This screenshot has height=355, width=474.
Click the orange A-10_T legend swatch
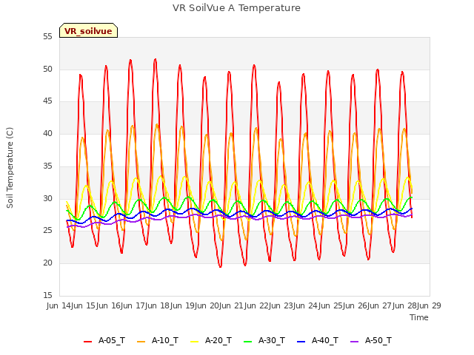(x=141, y=342)
